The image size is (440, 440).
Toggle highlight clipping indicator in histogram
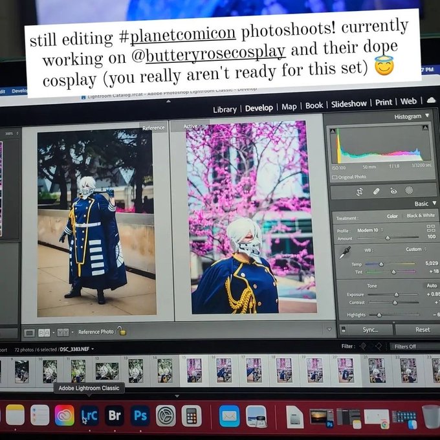[x=425, y=127]
